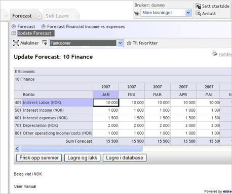Select the FEB column header
This screenshot has width=232, height=194.
point(132,94)
